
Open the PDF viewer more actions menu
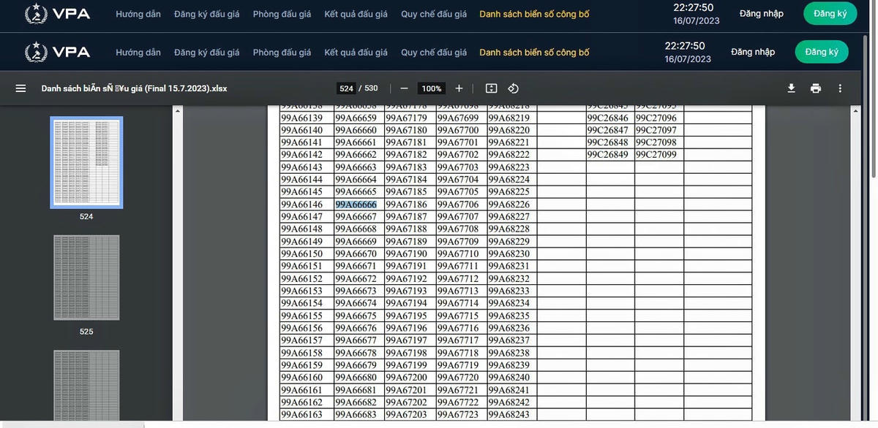[840, 88]
